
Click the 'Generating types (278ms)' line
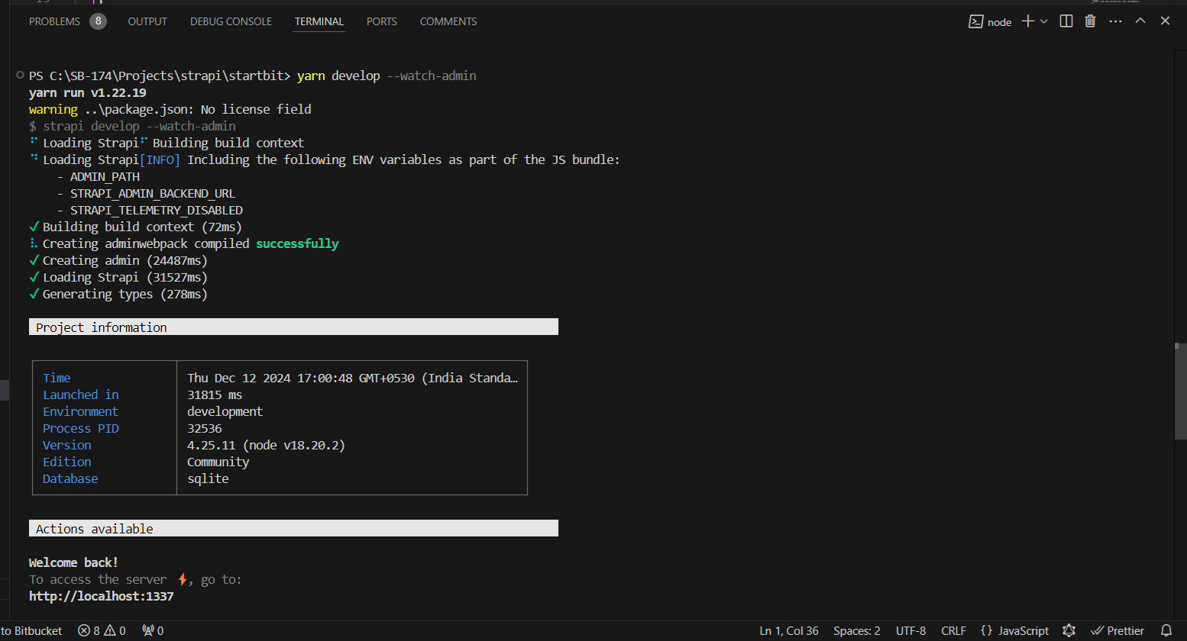pos(118,294)
